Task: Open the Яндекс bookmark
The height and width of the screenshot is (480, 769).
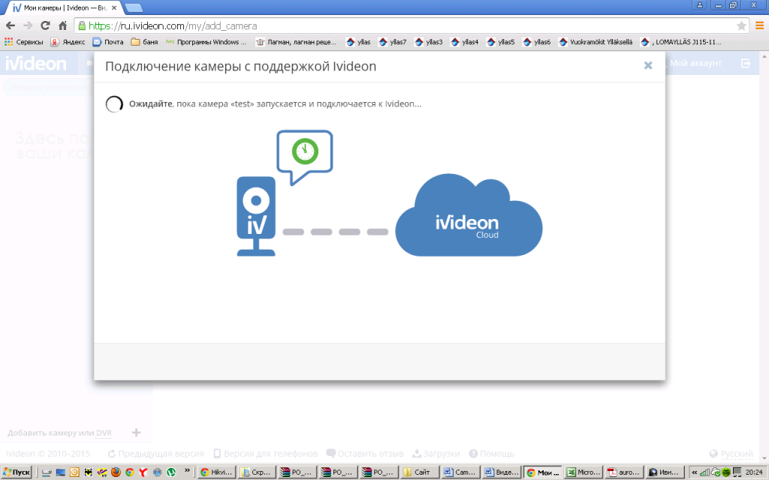Action: pyautogui.click(x=68, y=42)
